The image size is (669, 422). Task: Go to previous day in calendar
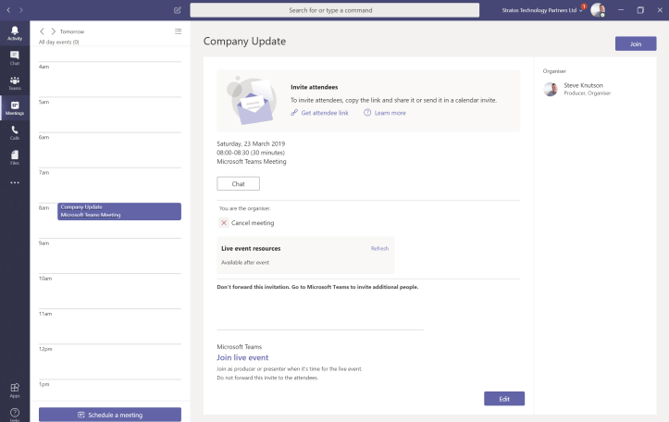coord(42,31)
